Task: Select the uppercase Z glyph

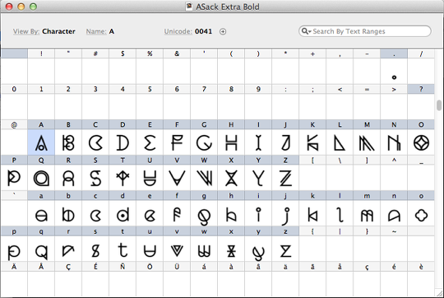Action: click(285, 178)
